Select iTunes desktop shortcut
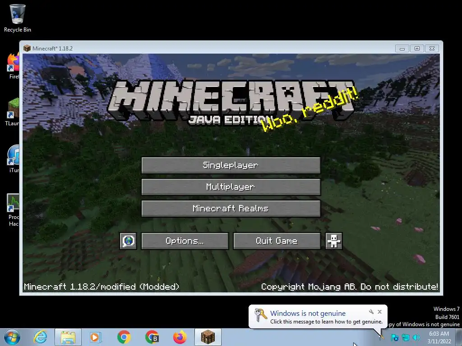This screenshot has height=346, width=462. point(13,159)
